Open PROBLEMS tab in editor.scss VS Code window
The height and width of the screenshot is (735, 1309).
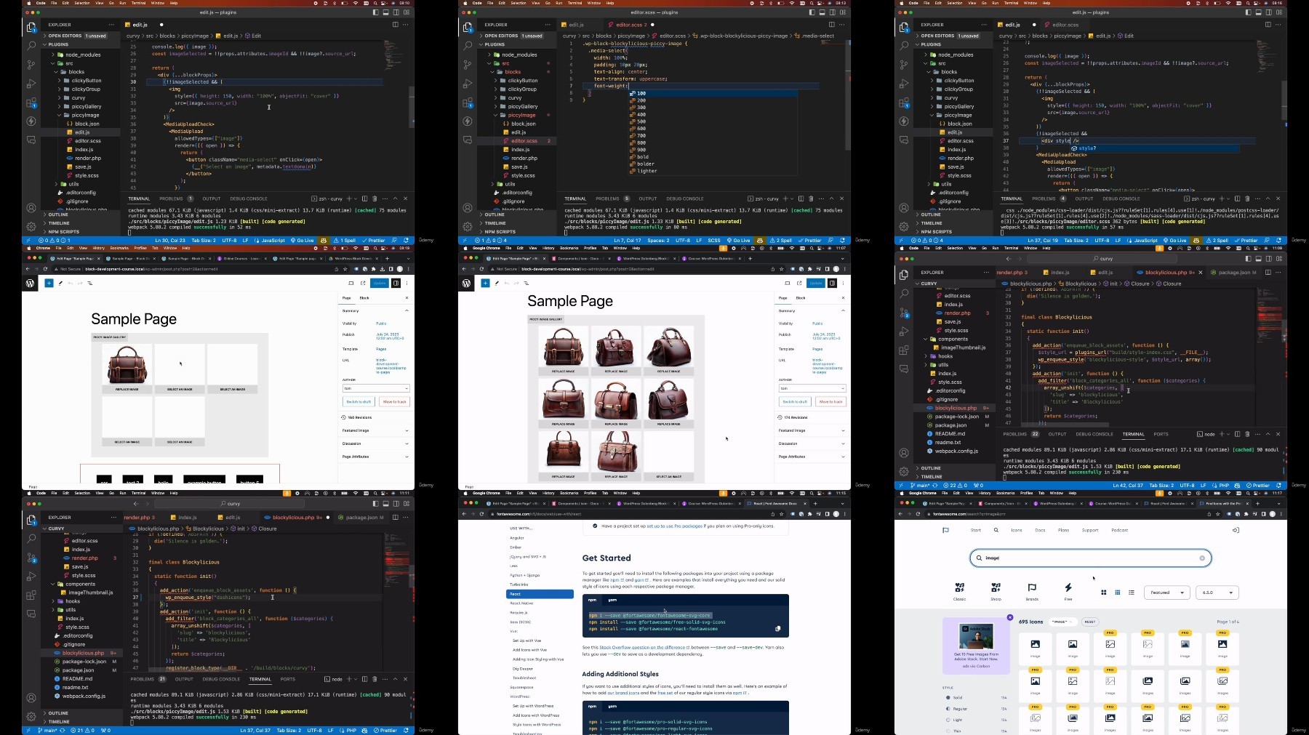[612, 198]
